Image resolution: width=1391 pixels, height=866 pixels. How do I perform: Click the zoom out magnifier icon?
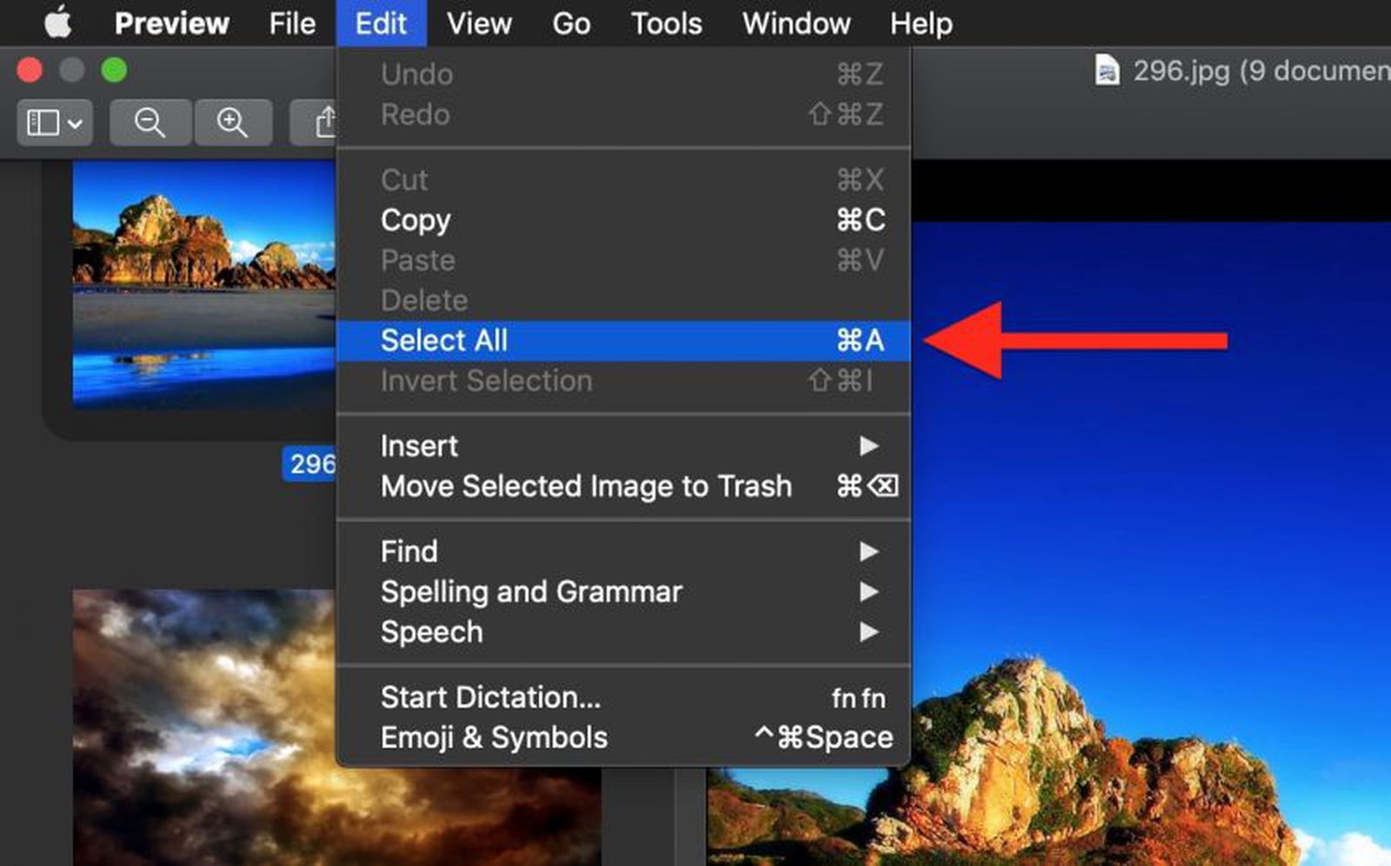click(x=150, y=122)
